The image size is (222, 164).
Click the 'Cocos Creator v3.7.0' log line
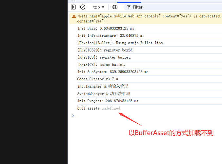click(x=97, y=79)
